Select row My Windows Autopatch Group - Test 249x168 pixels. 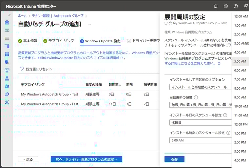point(88,94)
